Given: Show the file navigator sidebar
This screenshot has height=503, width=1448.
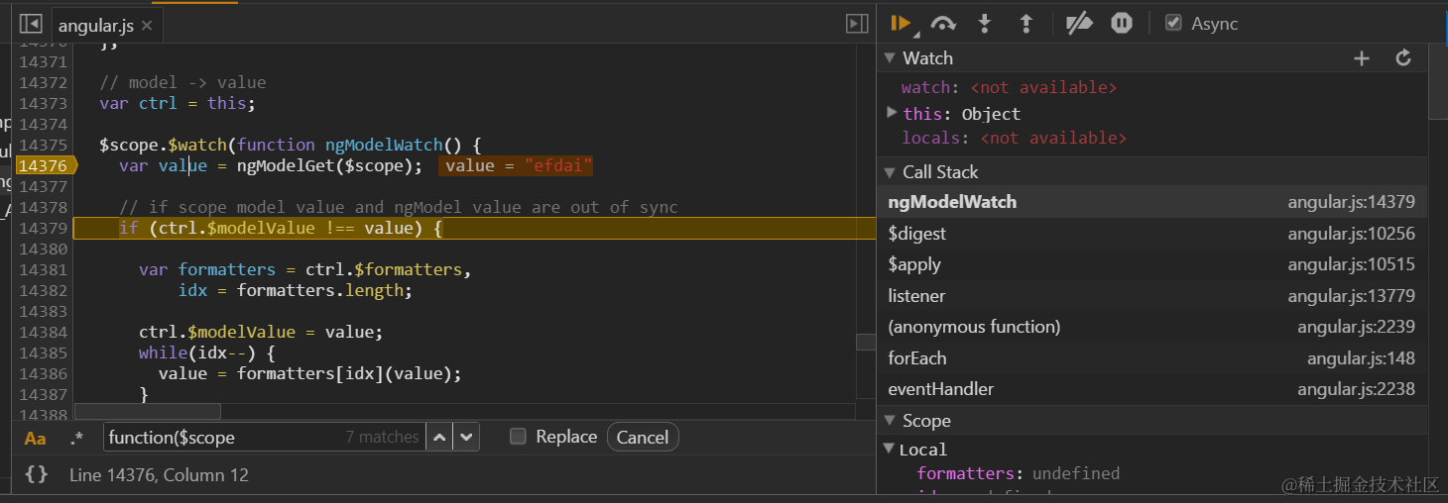Looking at the screenshot, I should [31, 24].
